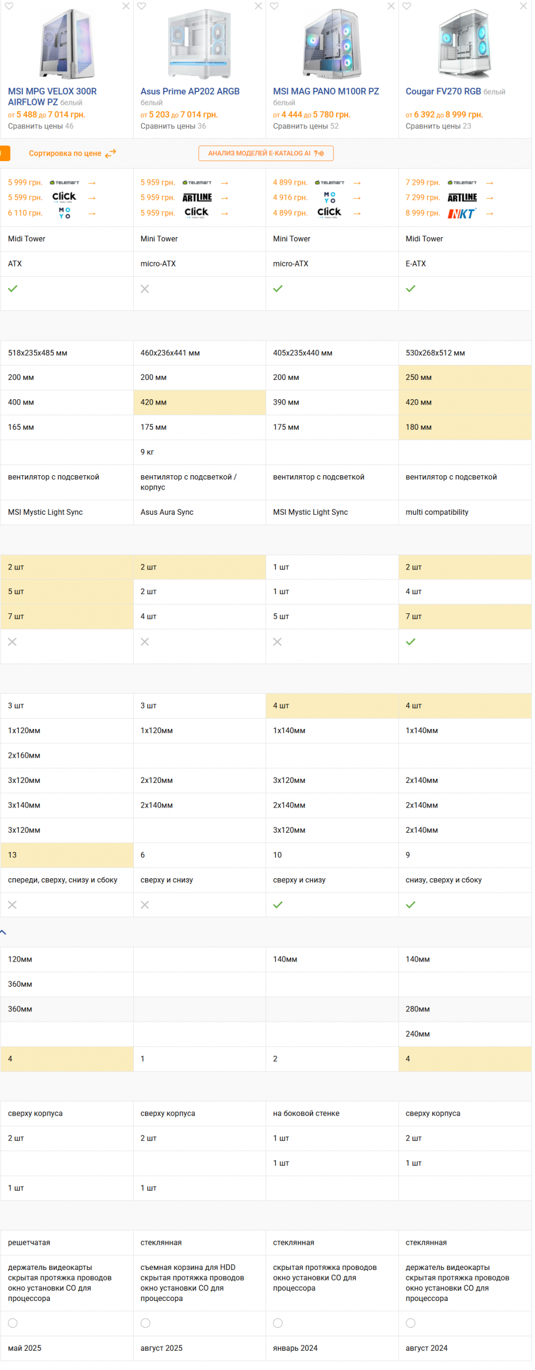Click sort by price swap arrows icon
The height and width of the screenshot is (1370, 535).
pos(111,155)
